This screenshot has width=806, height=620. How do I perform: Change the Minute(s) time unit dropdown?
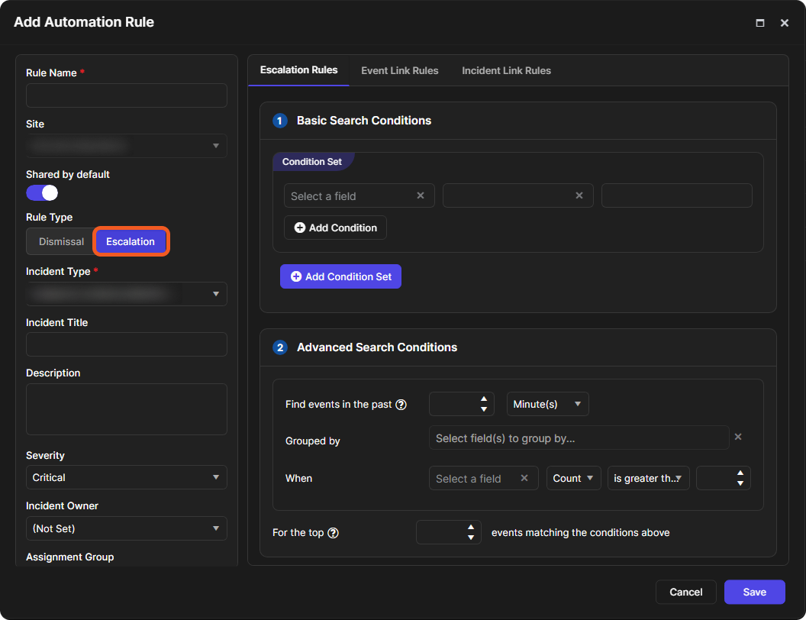[x=547, y=404]
